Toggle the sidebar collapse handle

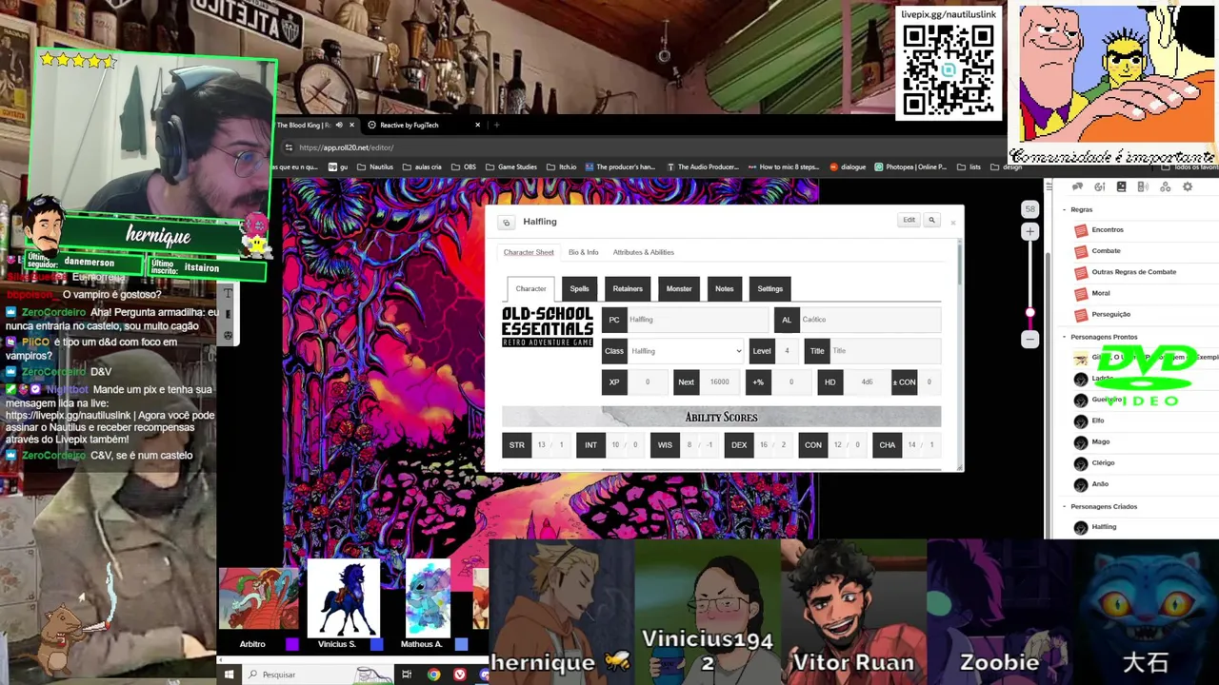tap(1049, 186)
